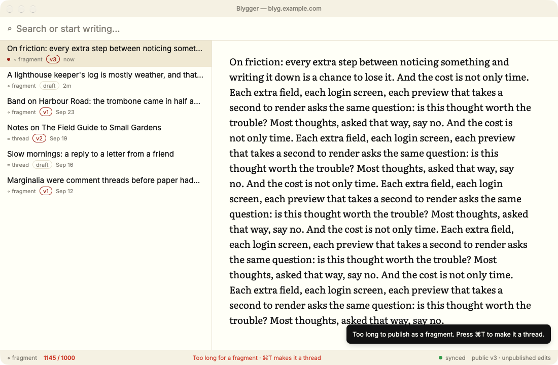This screenshot has height=365, width=558.
Task: Click the draft badge on the lighthouse keeper row
Action: tap(49, 86)
